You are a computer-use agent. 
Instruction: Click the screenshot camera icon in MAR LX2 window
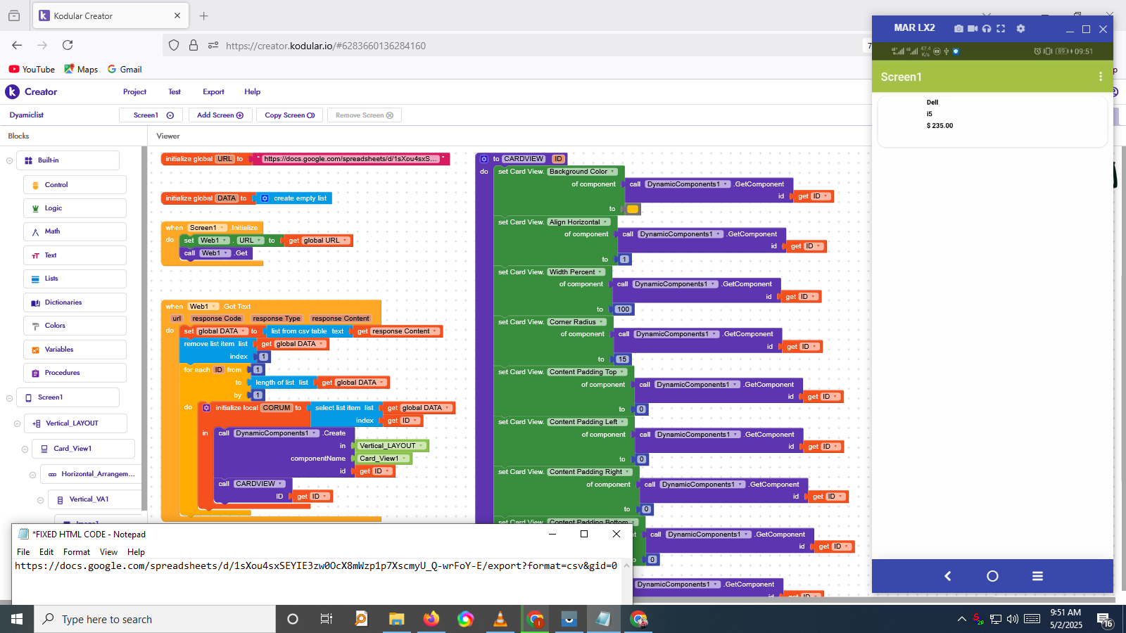[959, 29]
